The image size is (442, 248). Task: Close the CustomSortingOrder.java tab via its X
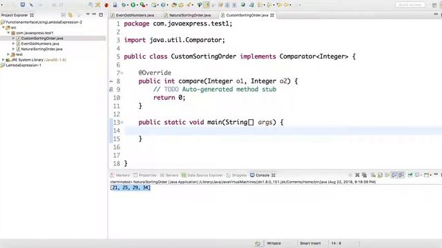coord(272,15)
